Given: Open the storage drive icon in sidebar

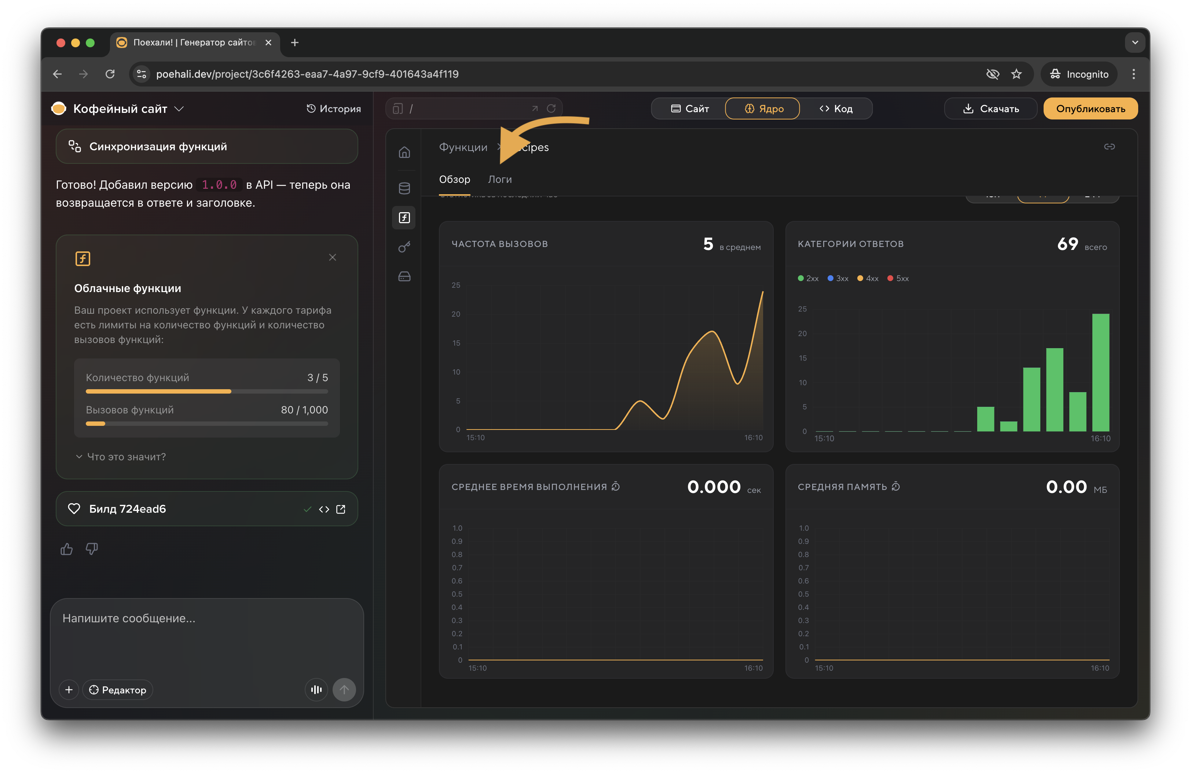Looking at the screenshot, I should 404,276.
